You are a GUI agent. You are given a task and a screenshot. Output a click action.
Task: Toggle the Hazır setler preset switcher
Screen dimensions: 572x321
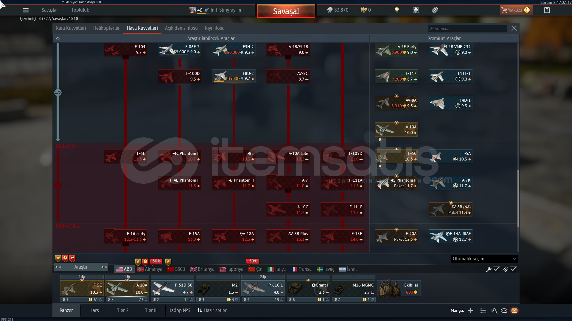tap(212, 310)
